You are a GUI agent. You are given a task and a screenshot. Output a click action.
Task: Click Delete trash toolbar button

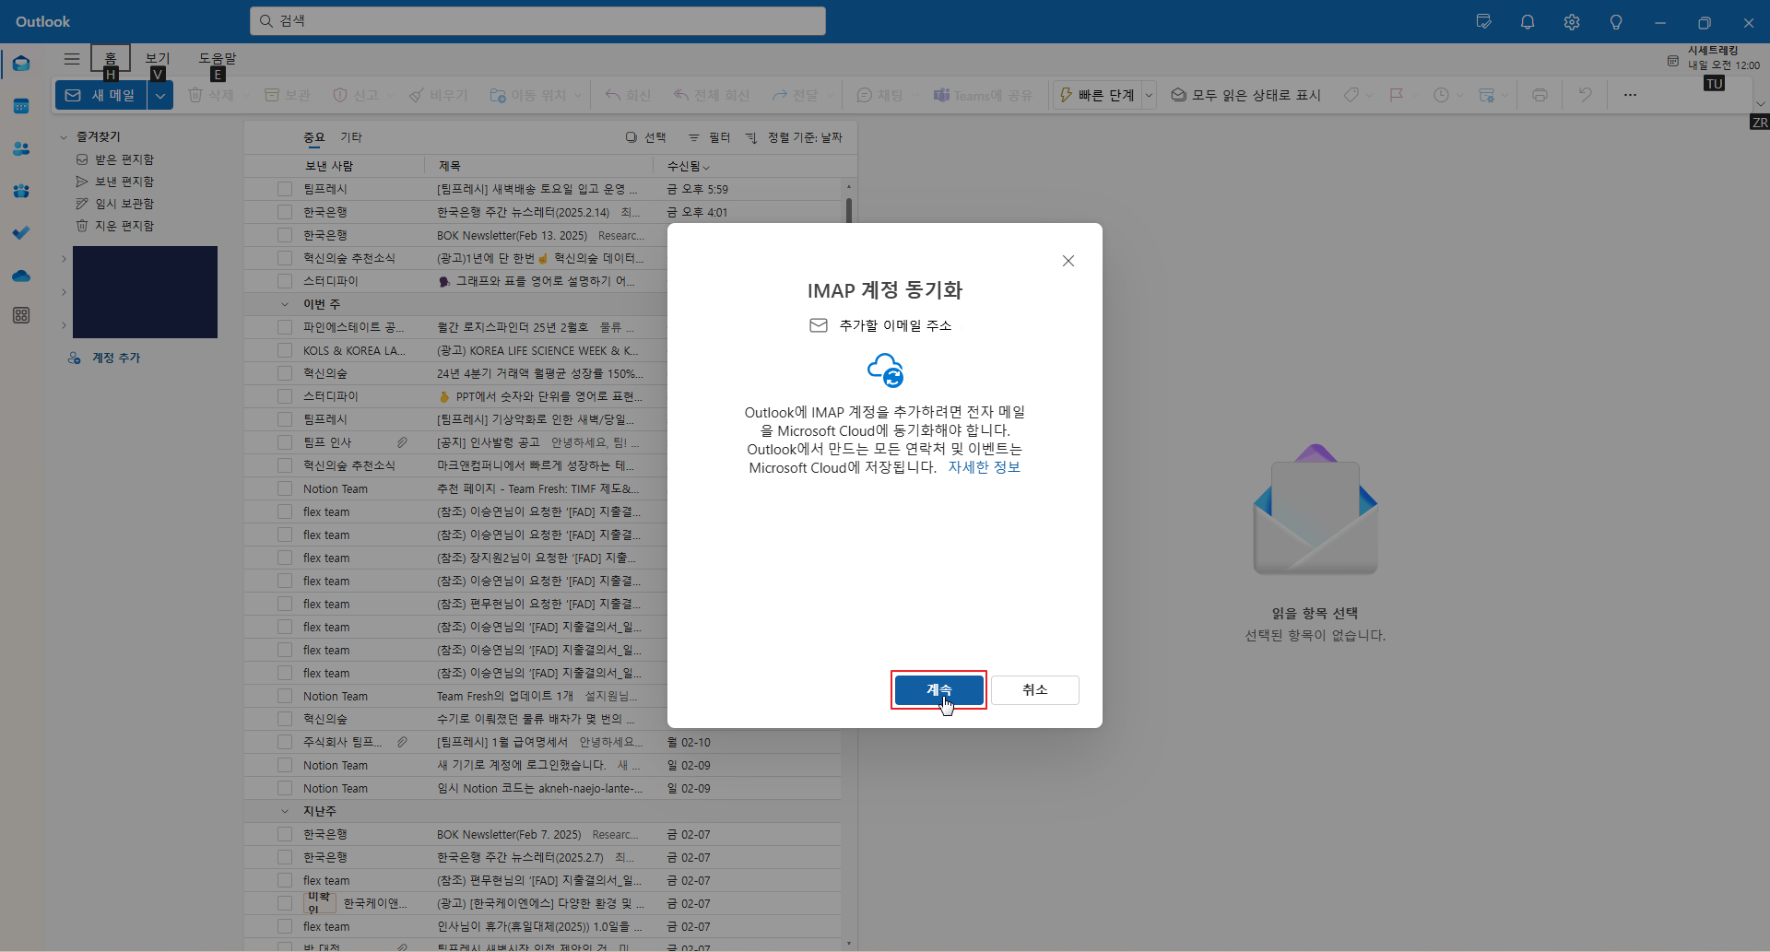point(211,95)
